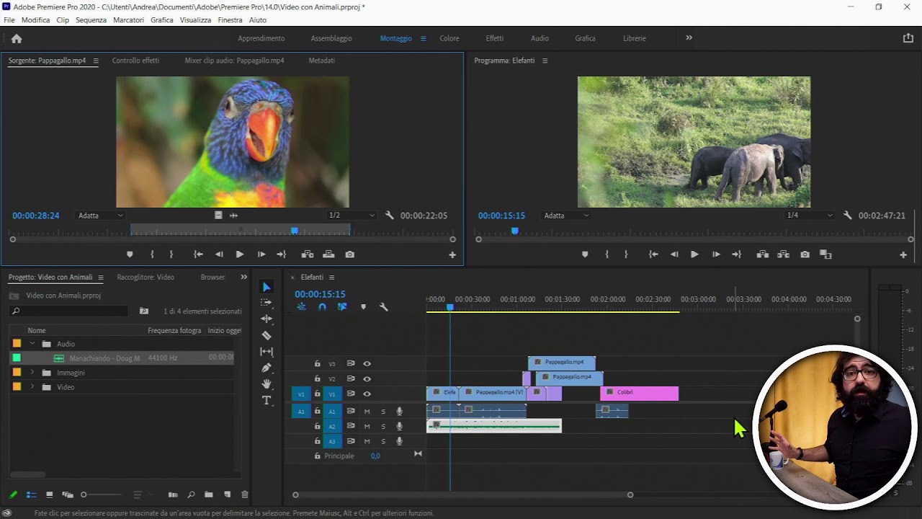
Task: Toggle lock on video track V2
Action: [317, 379]
